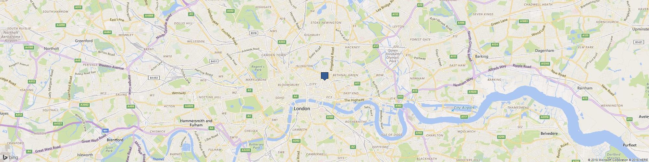Click the City Airport plane icon

tap(452, 110)
